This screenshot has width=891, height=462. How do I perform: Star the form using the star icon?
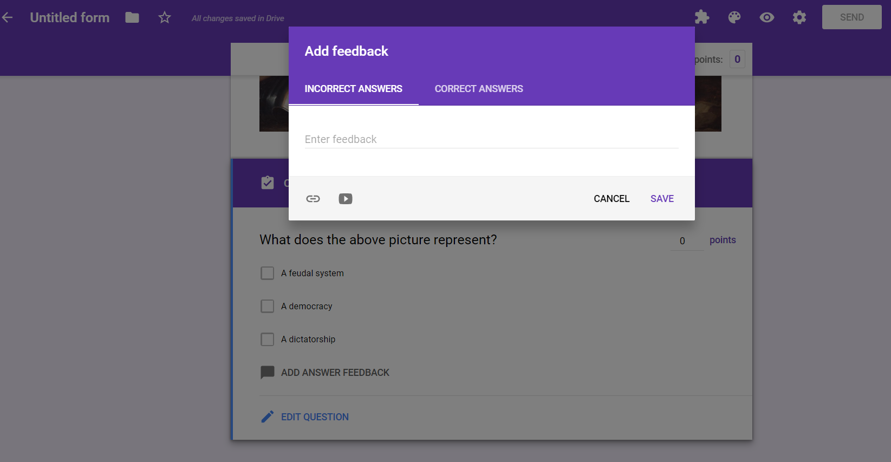point(165,17)
